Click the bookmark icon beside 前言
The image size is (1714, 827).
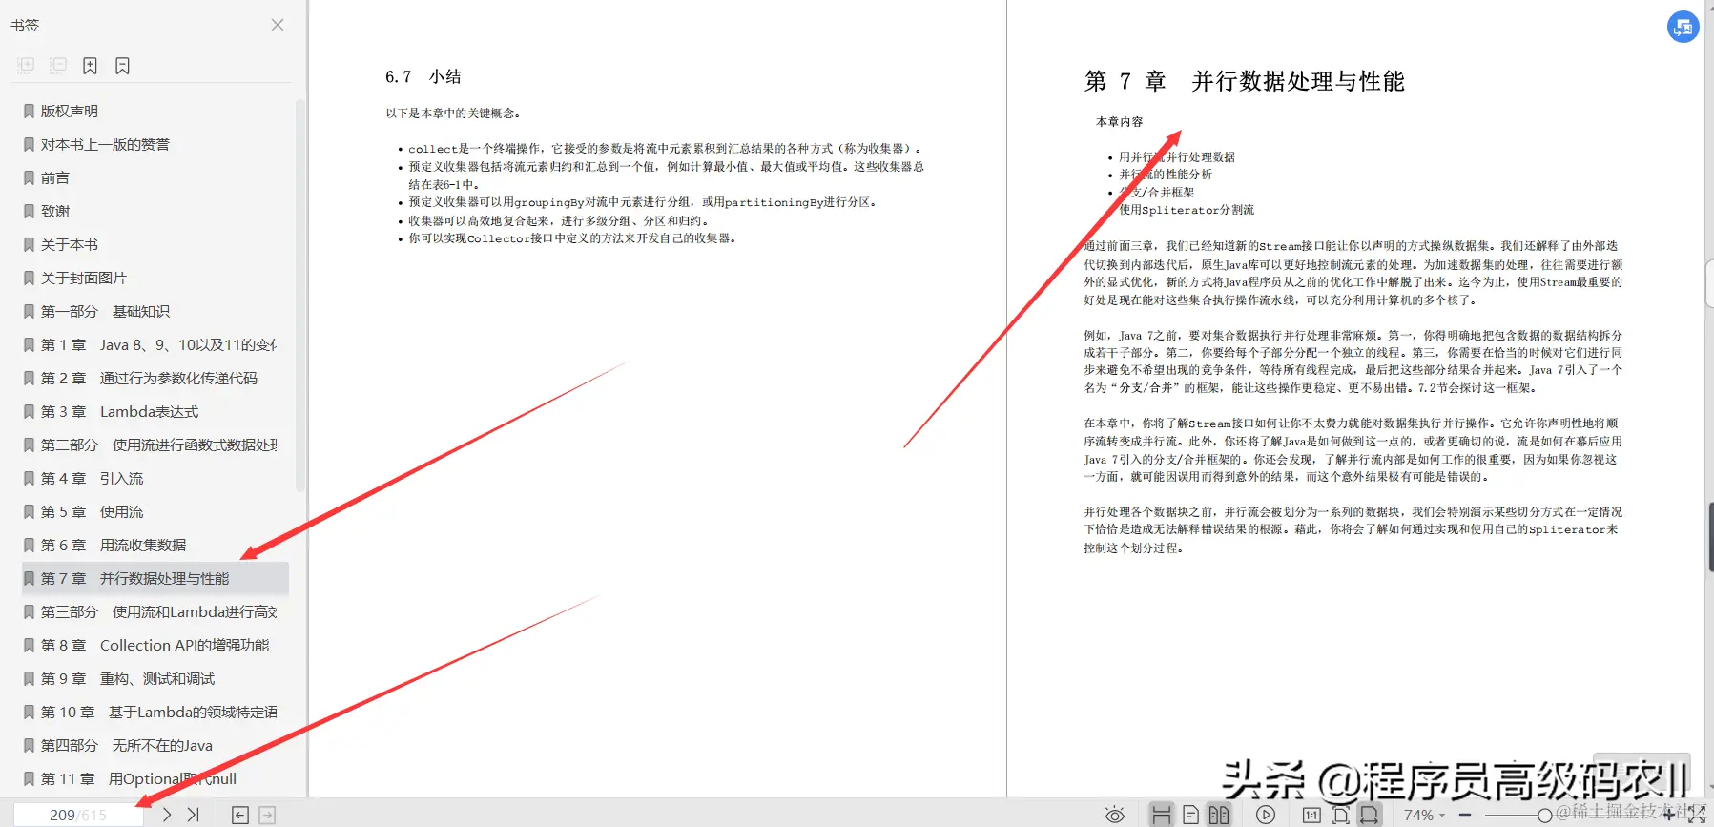[x=29, y=177]
